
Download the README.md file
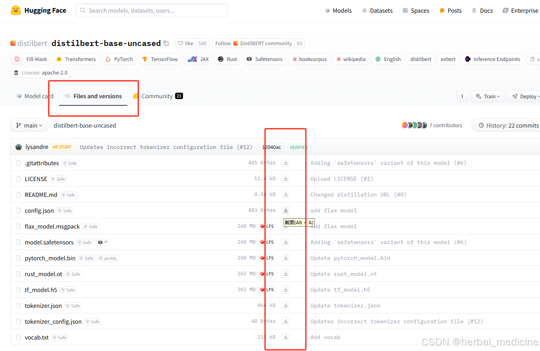tap(286, 195)
